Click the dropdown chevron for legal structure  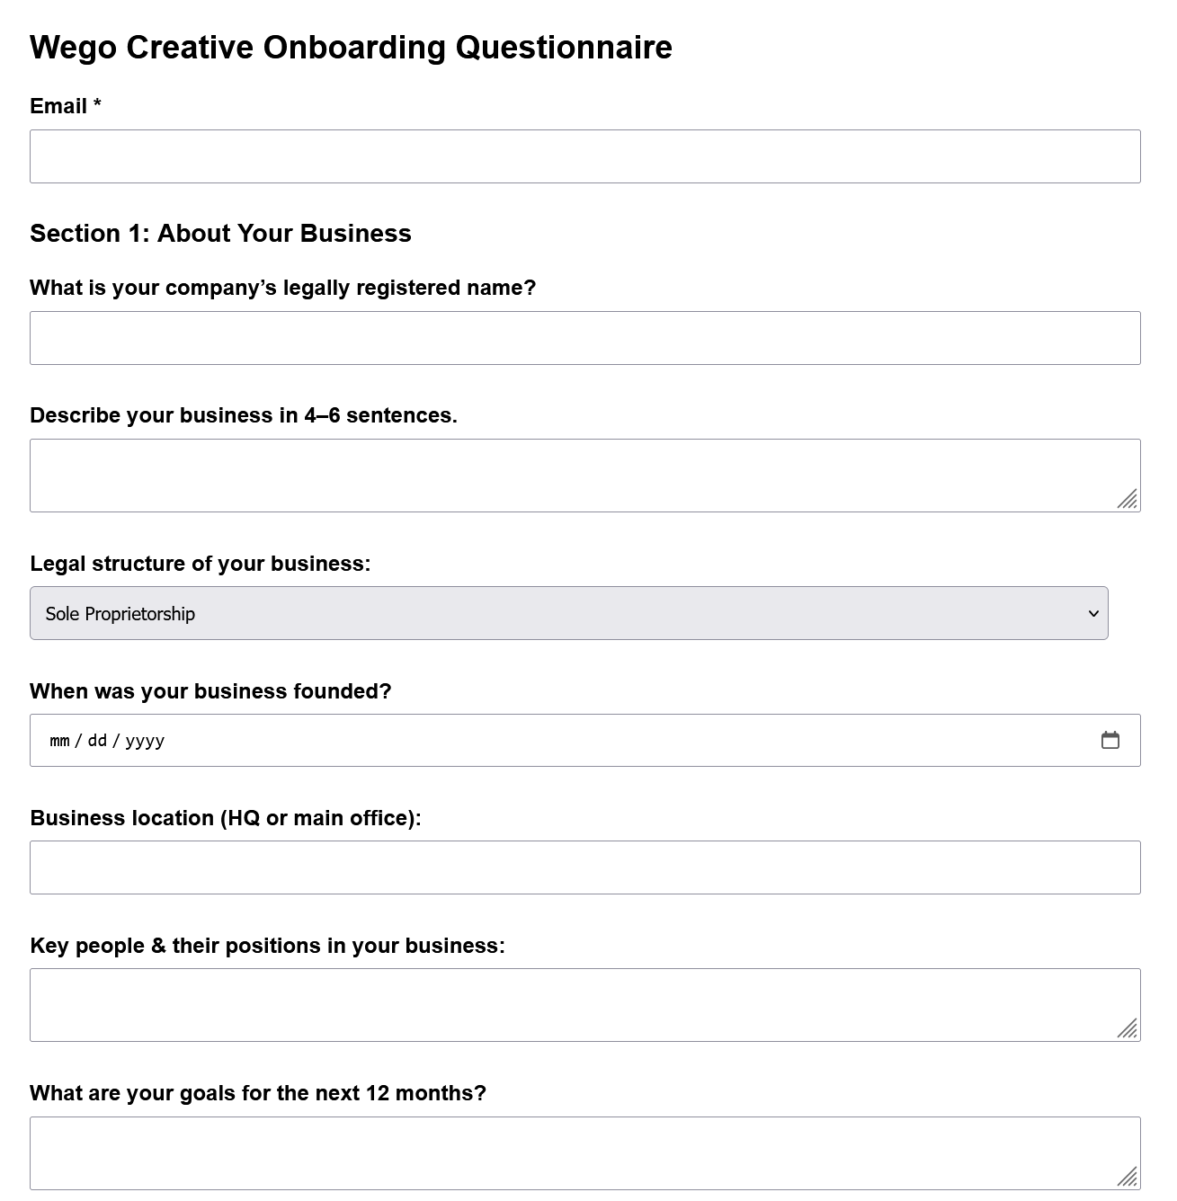(1093, 613)
